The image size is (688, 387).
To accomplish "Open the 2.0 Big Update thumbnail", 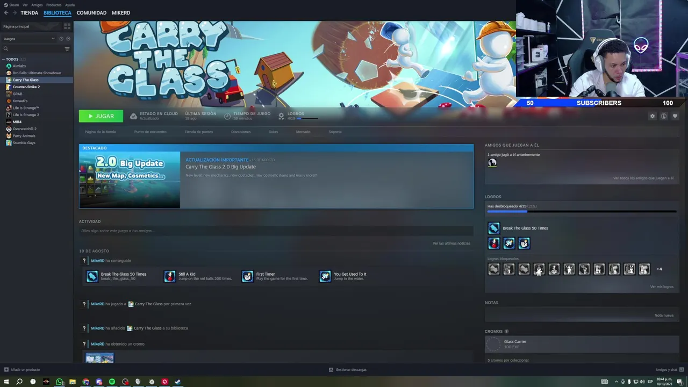I will 130,180.
